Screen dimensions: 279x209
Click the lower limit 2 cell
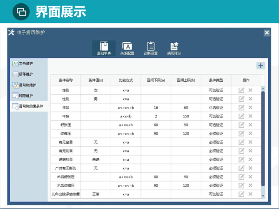point(156,116)
